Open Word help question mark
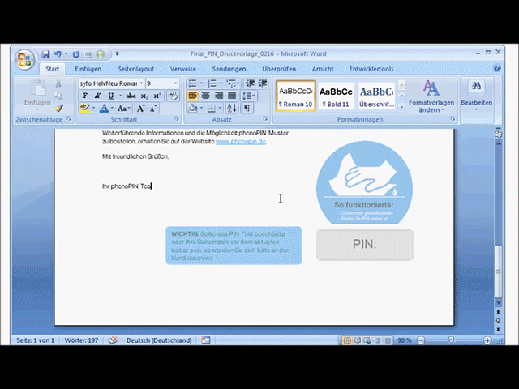This screenshot has width=519, height=389. pyautogui.click(x=497, y=68)
